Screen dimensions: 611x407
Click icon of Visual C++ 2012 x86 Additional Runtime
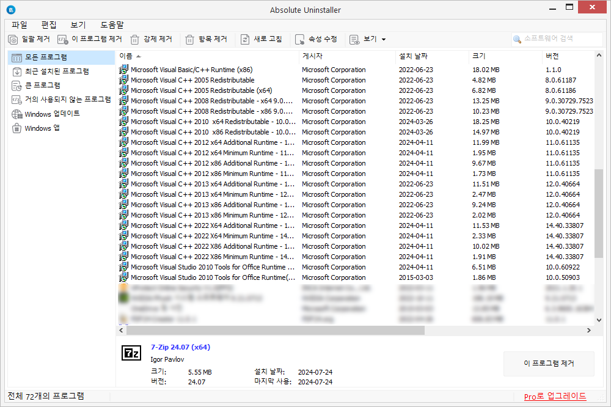(x=123, y=163)
